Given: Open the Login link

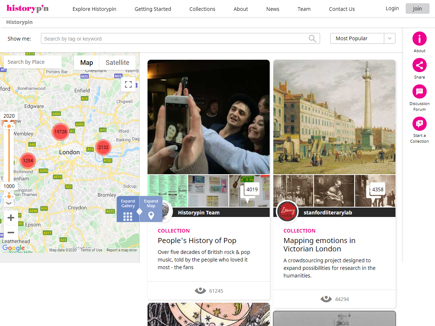Looking at the screenshot, I should (392, 8).
